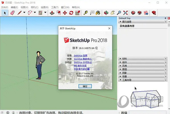Open the 工具(T) menu
The width and height of the screenshot is (170, 114).
click(55, 7)
